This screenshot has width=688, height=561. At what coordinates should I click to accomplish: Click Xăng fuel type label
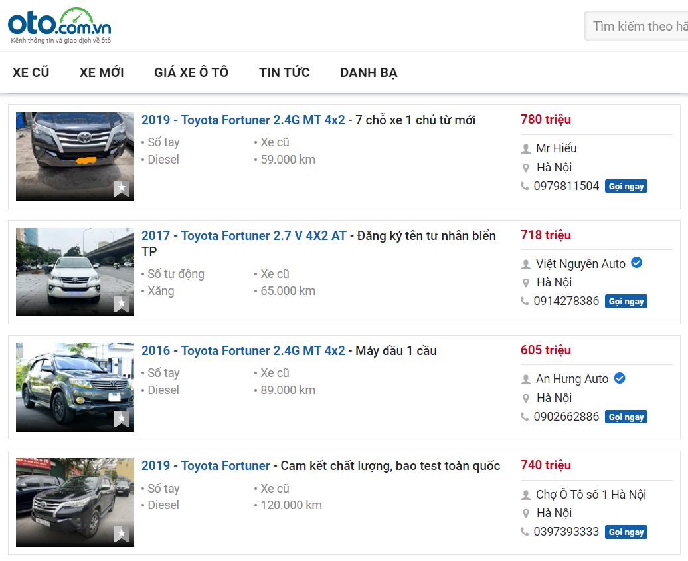click(x=161, y=291)
